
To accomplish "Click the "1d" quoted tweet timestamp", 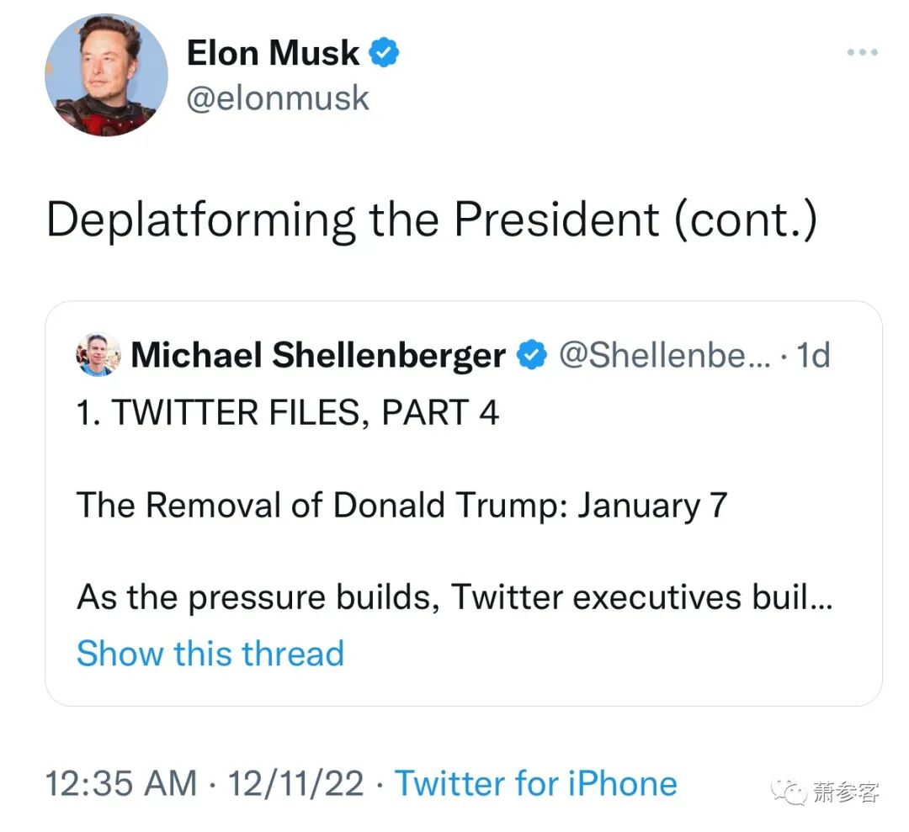I will click(x=813, y=356).
